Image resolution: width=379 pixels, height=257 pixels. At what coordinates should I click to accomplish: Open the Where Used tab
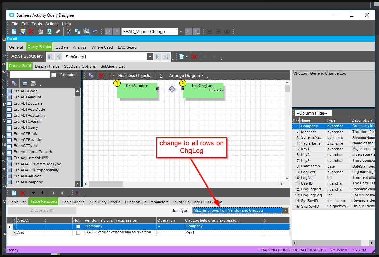point(102,47)
